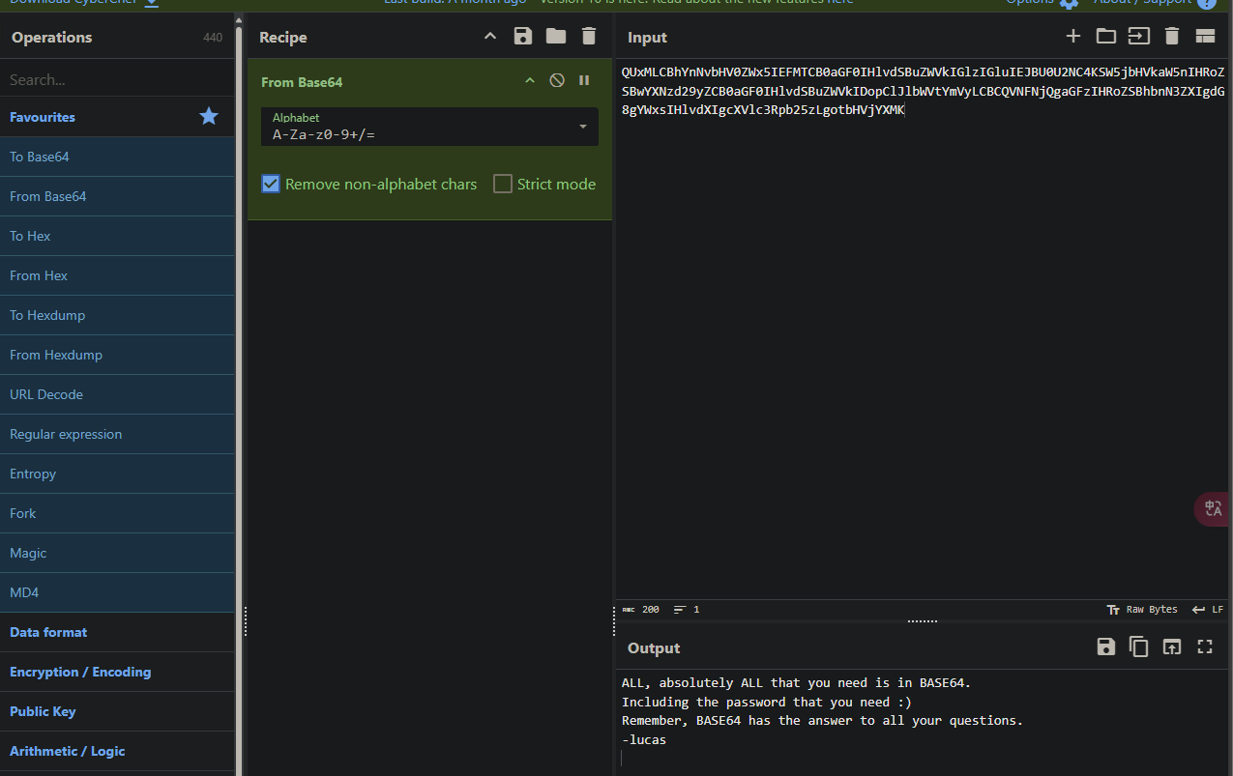Disable the From Base64 operation
The width and height of the screenshot is (1233, 776).
click(x=557, y=81)
